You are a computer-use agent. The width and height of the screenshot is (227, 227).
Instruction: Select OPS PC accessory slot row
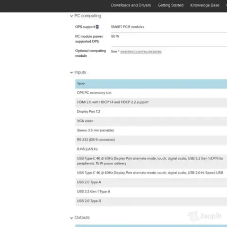tap(151, 93)
